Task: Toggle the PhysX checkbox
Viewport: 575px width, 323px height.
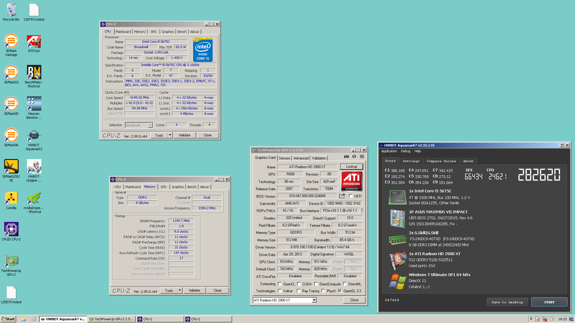Action: [x=323, y=291]
